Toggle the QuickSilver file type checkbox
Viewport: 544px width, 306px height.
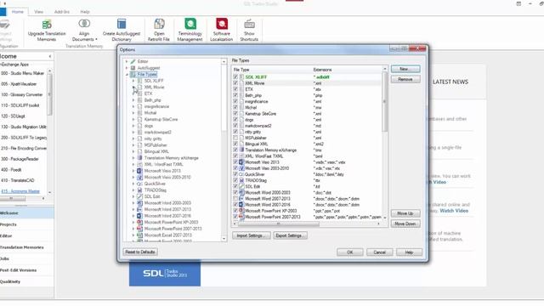point(235,174)
